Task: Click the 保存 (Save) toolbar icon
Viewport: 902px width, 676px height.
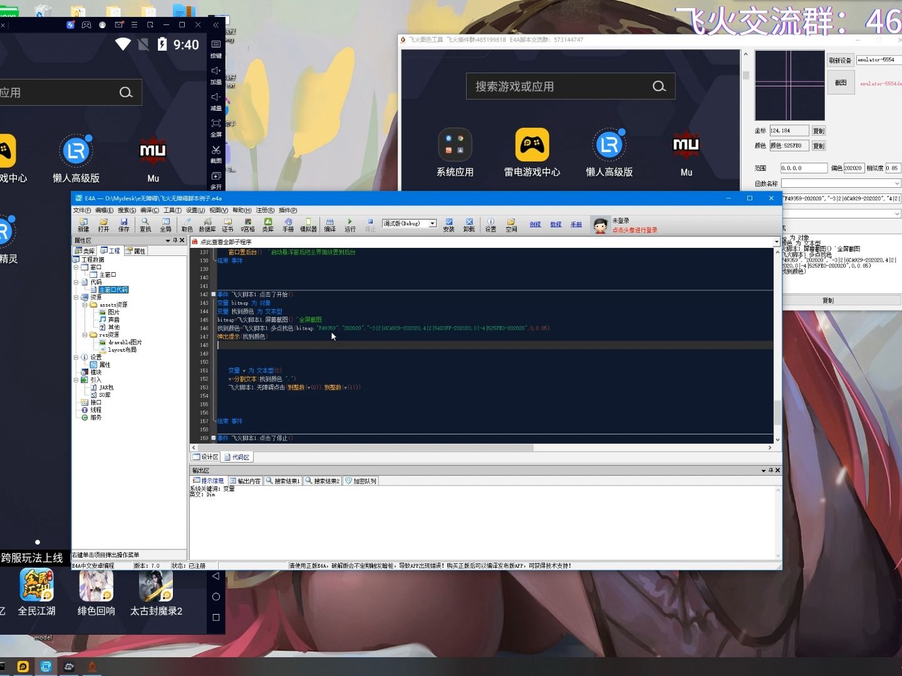Action: pos(124,225)
